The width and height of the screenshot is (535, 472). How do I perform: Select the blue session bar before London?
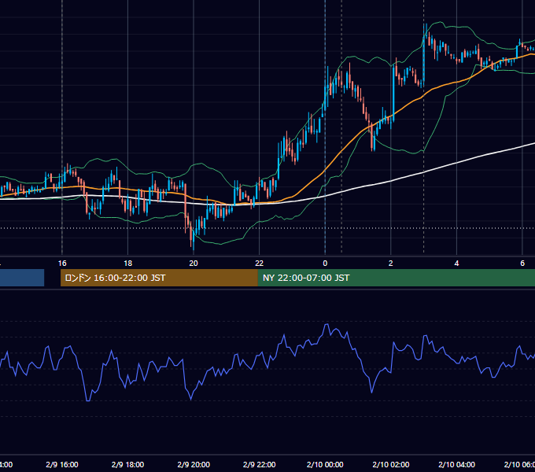22,278
